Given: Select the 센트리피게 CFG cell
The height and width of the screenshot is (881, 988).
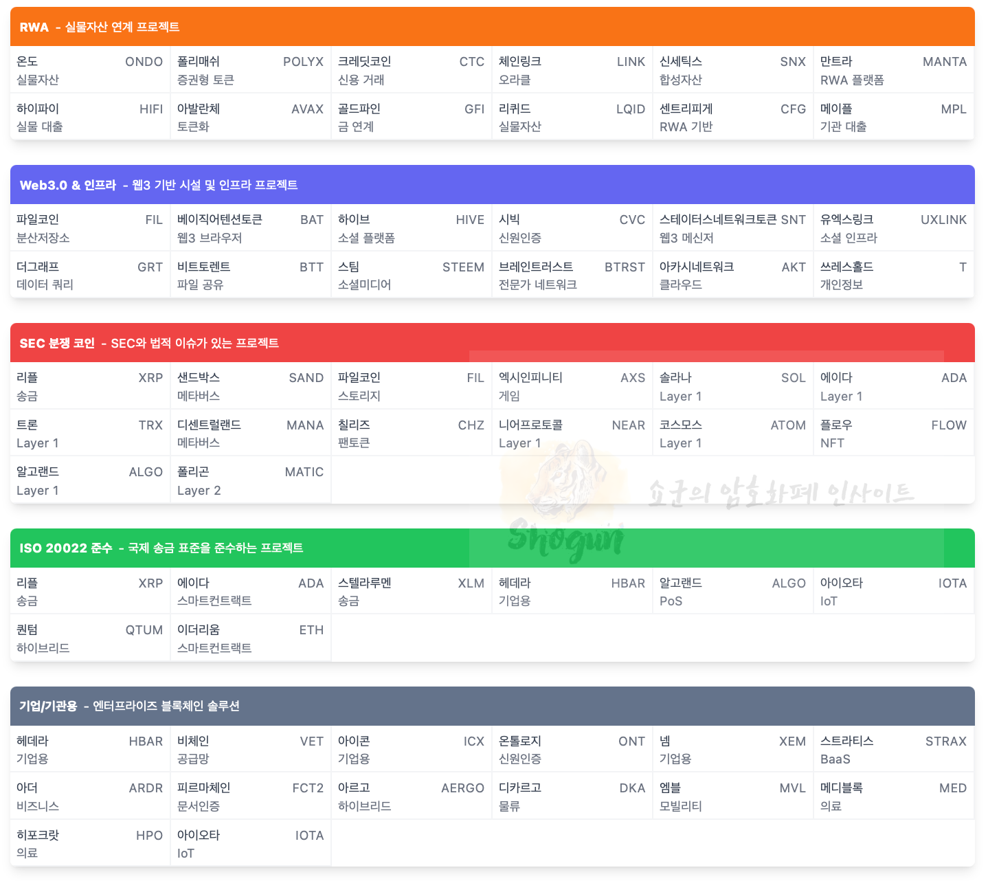Looking at the screenshot, I should pyautogui.click(x=733, y=117).
